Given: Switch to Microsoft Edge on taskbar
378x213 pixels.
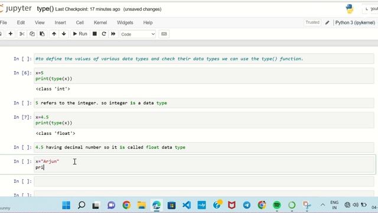Looking at the screenshot, I should [157, 205].
